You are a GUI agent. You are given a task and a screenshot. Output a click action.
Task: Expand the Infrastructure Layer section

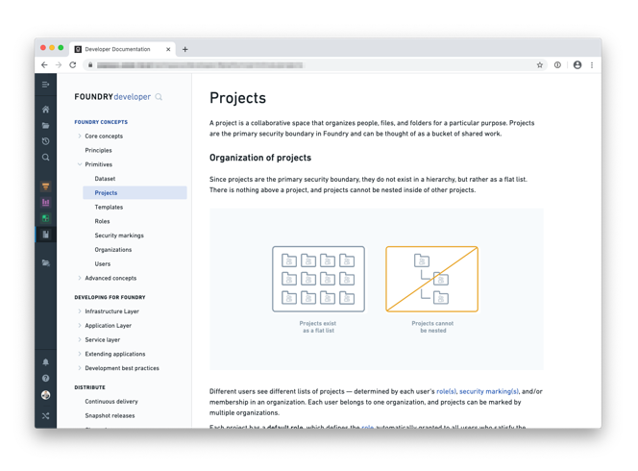point(80,311)
